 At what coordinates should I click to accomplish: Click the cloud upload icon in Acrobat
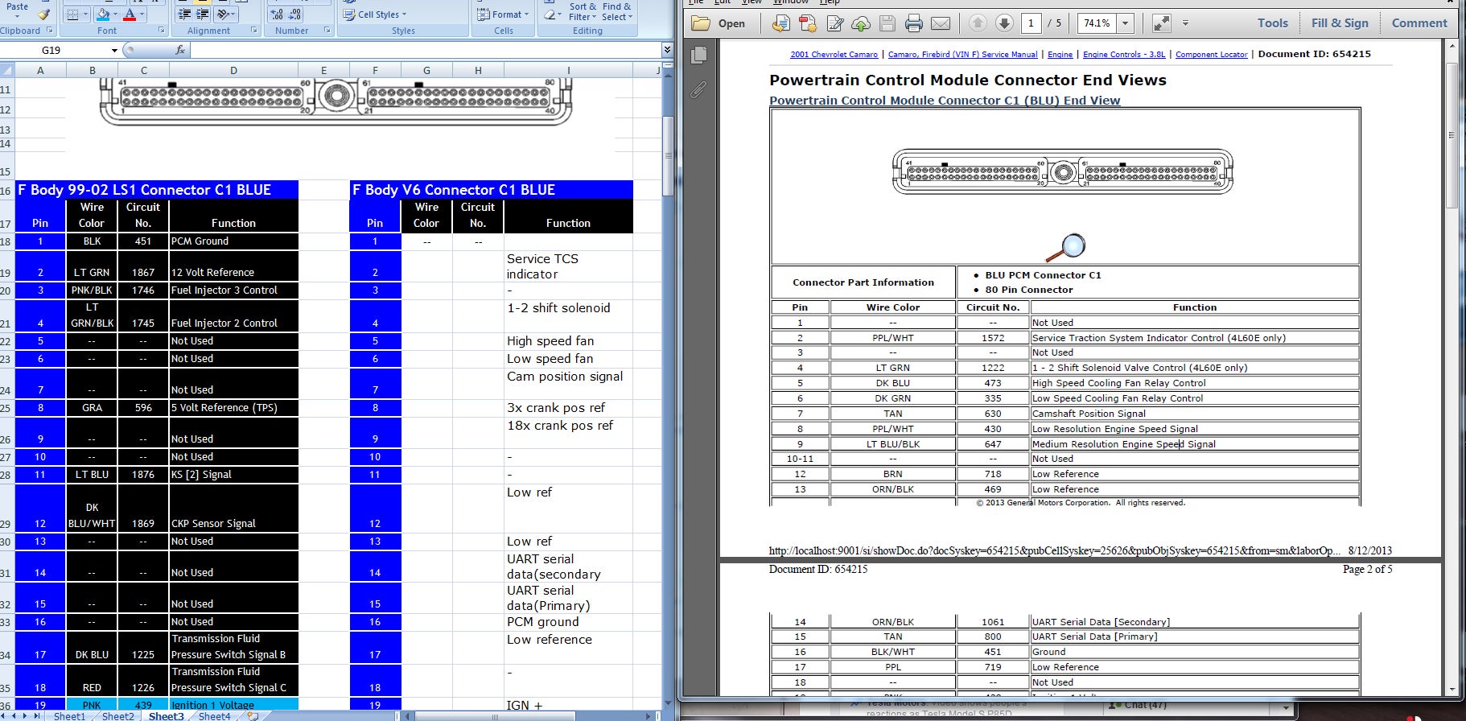[861, 23]
